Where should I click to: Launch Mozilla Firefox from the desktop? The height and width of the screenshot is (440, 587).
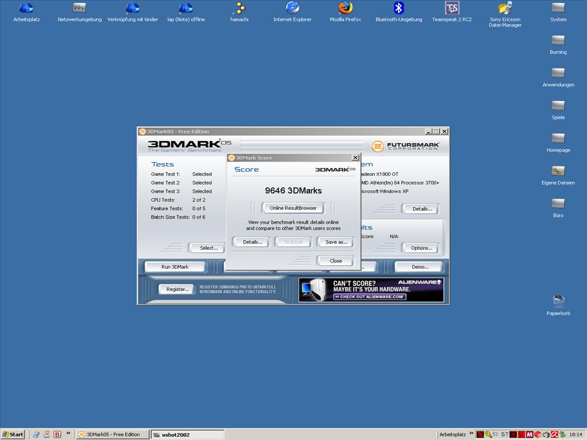pyautogui.click(x=346, y=11)
